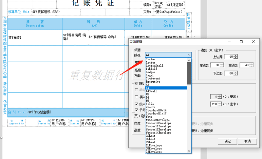Click the greyed 动态 checkbox under 打印机
Viewport: 262px width, 159px height.
136,90
